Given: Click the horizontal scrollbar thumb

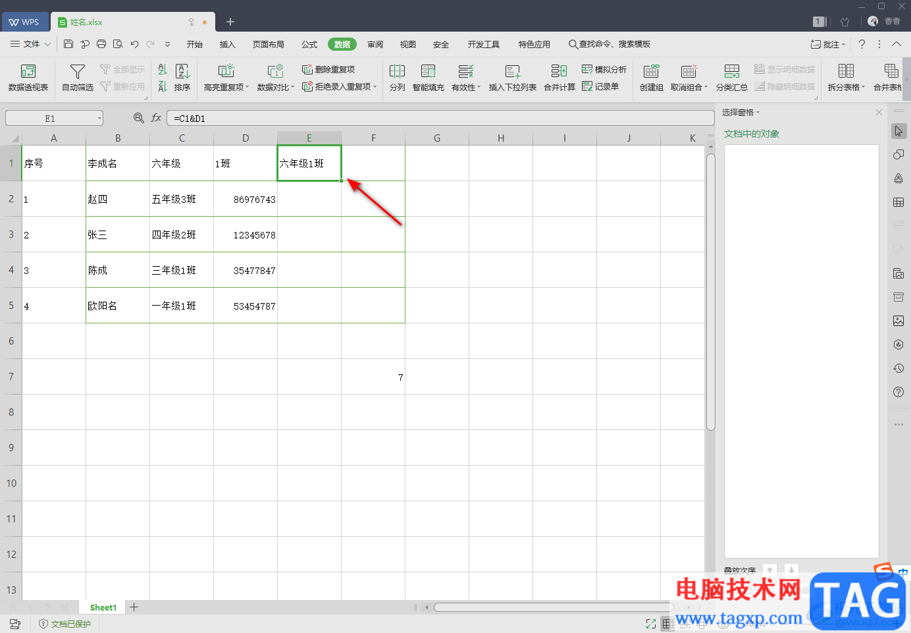Looking at the screenshot, I should pos(553,607).
